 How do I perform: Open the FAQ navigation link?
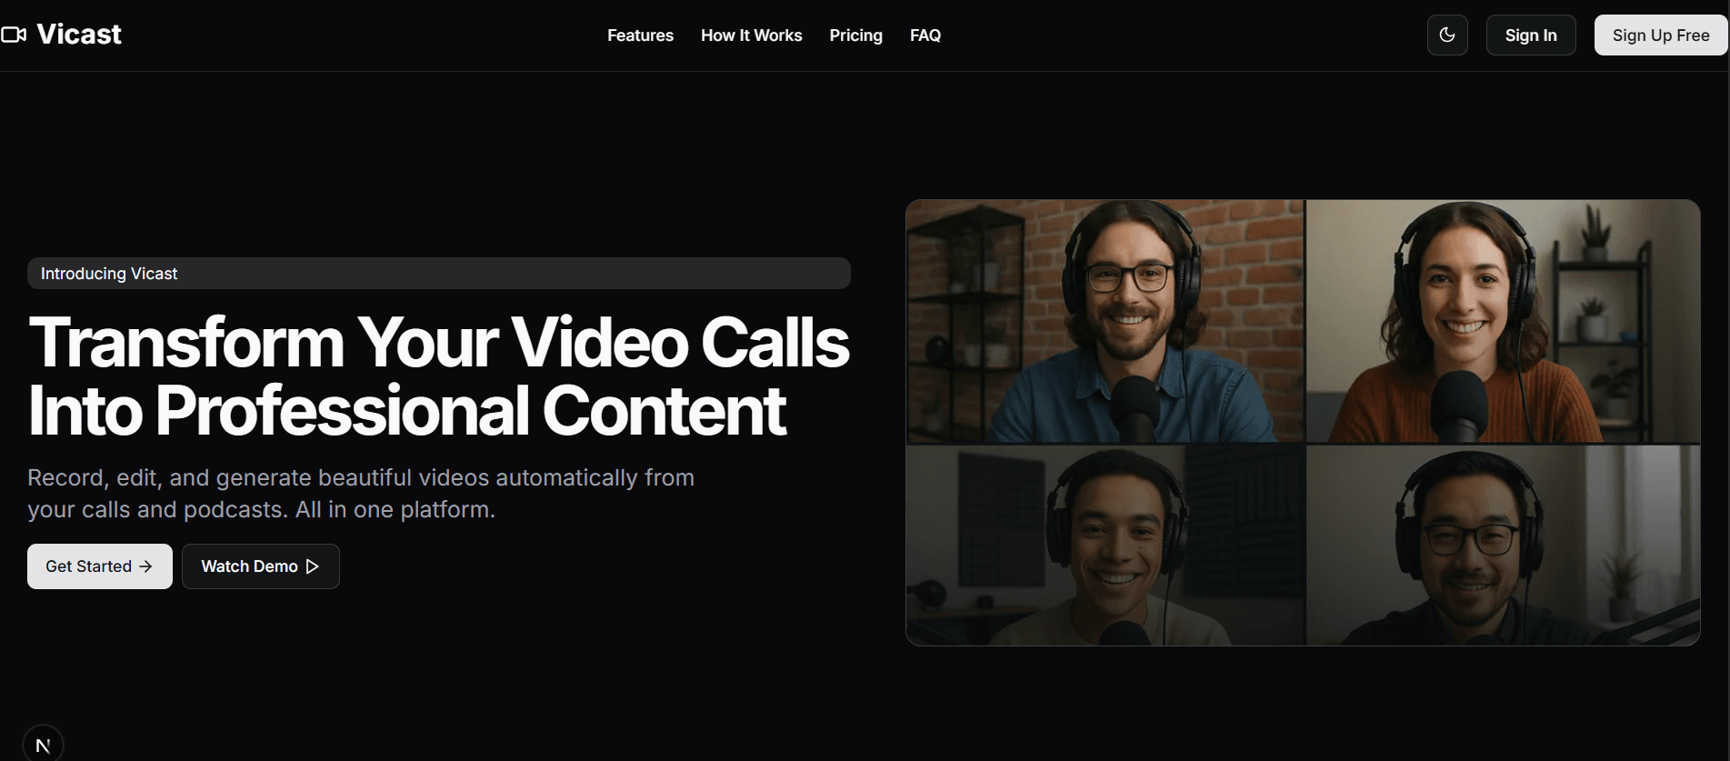tap(925, 35)
